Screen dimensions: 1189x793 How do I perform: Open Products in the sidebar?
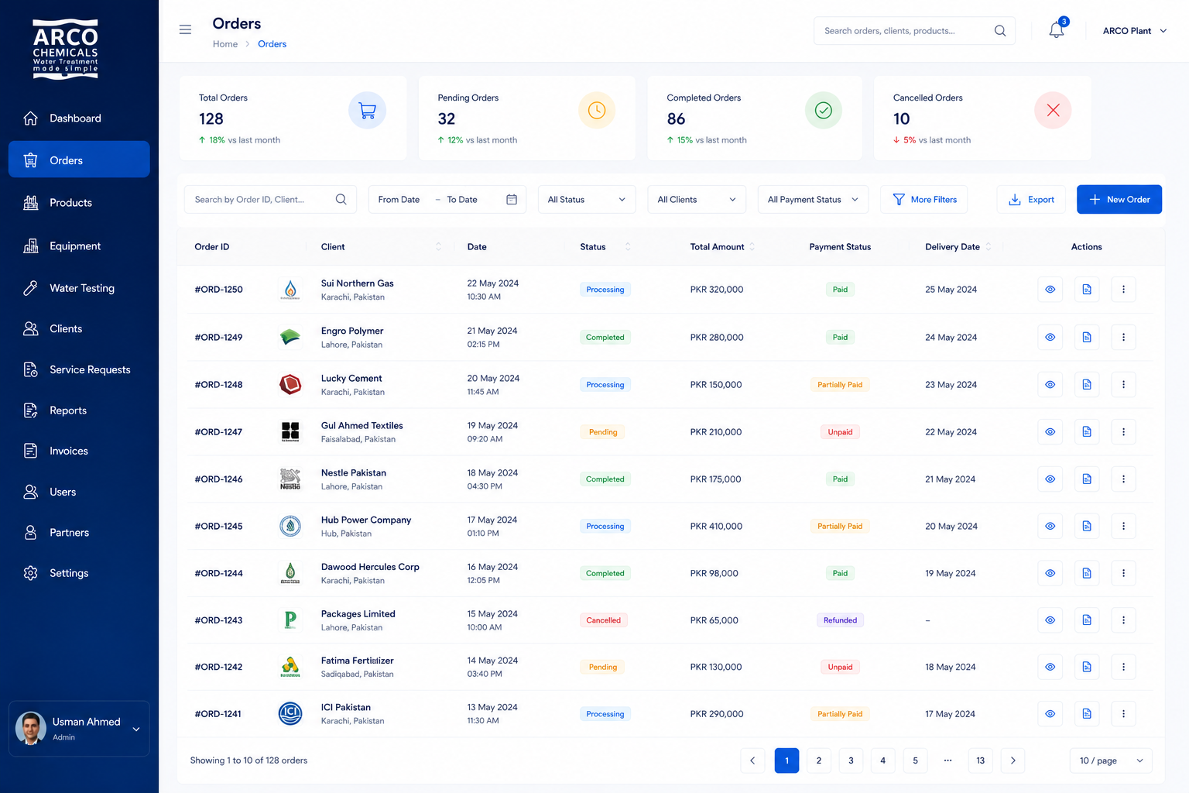tap(79, 203)
